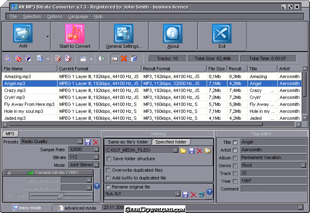Open the Bitrate dropdown
The image size is (310, 213).
point(96,157)
